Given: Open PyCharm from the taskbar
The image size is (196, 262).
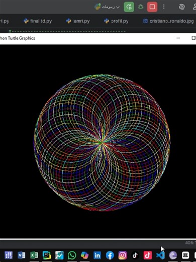Looking at the screenshot, I should point(47,255).
